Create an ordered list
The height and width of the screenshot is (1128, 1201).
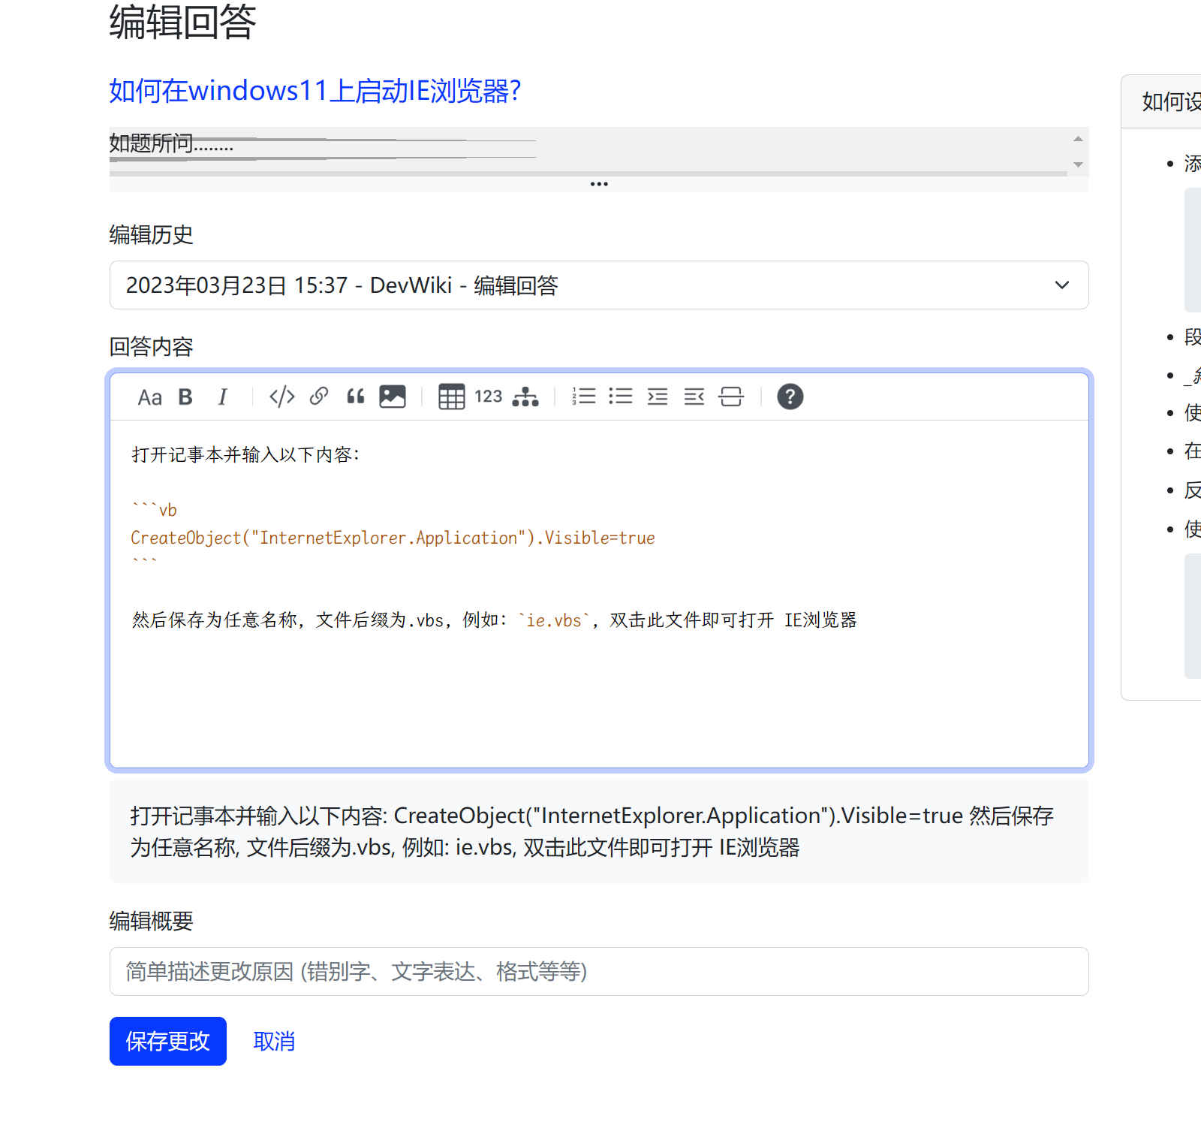583,397
